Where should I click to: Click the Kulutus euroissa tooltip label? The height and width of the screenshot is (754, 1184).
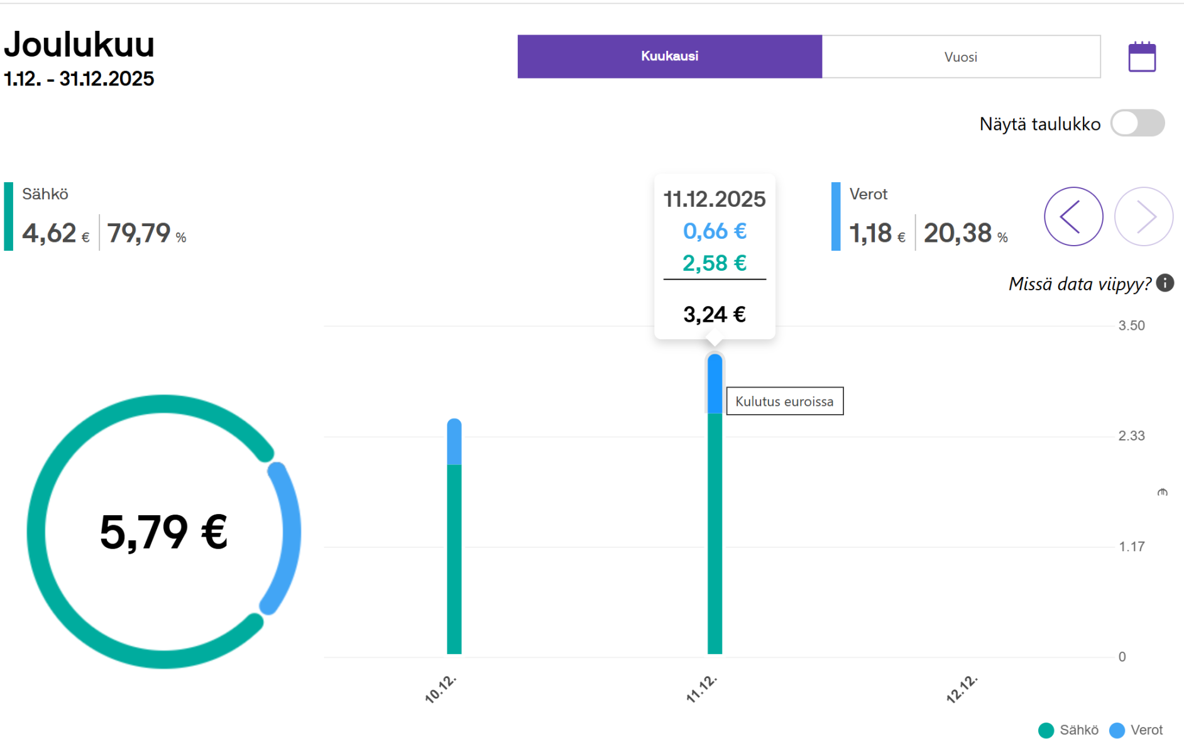785,402
